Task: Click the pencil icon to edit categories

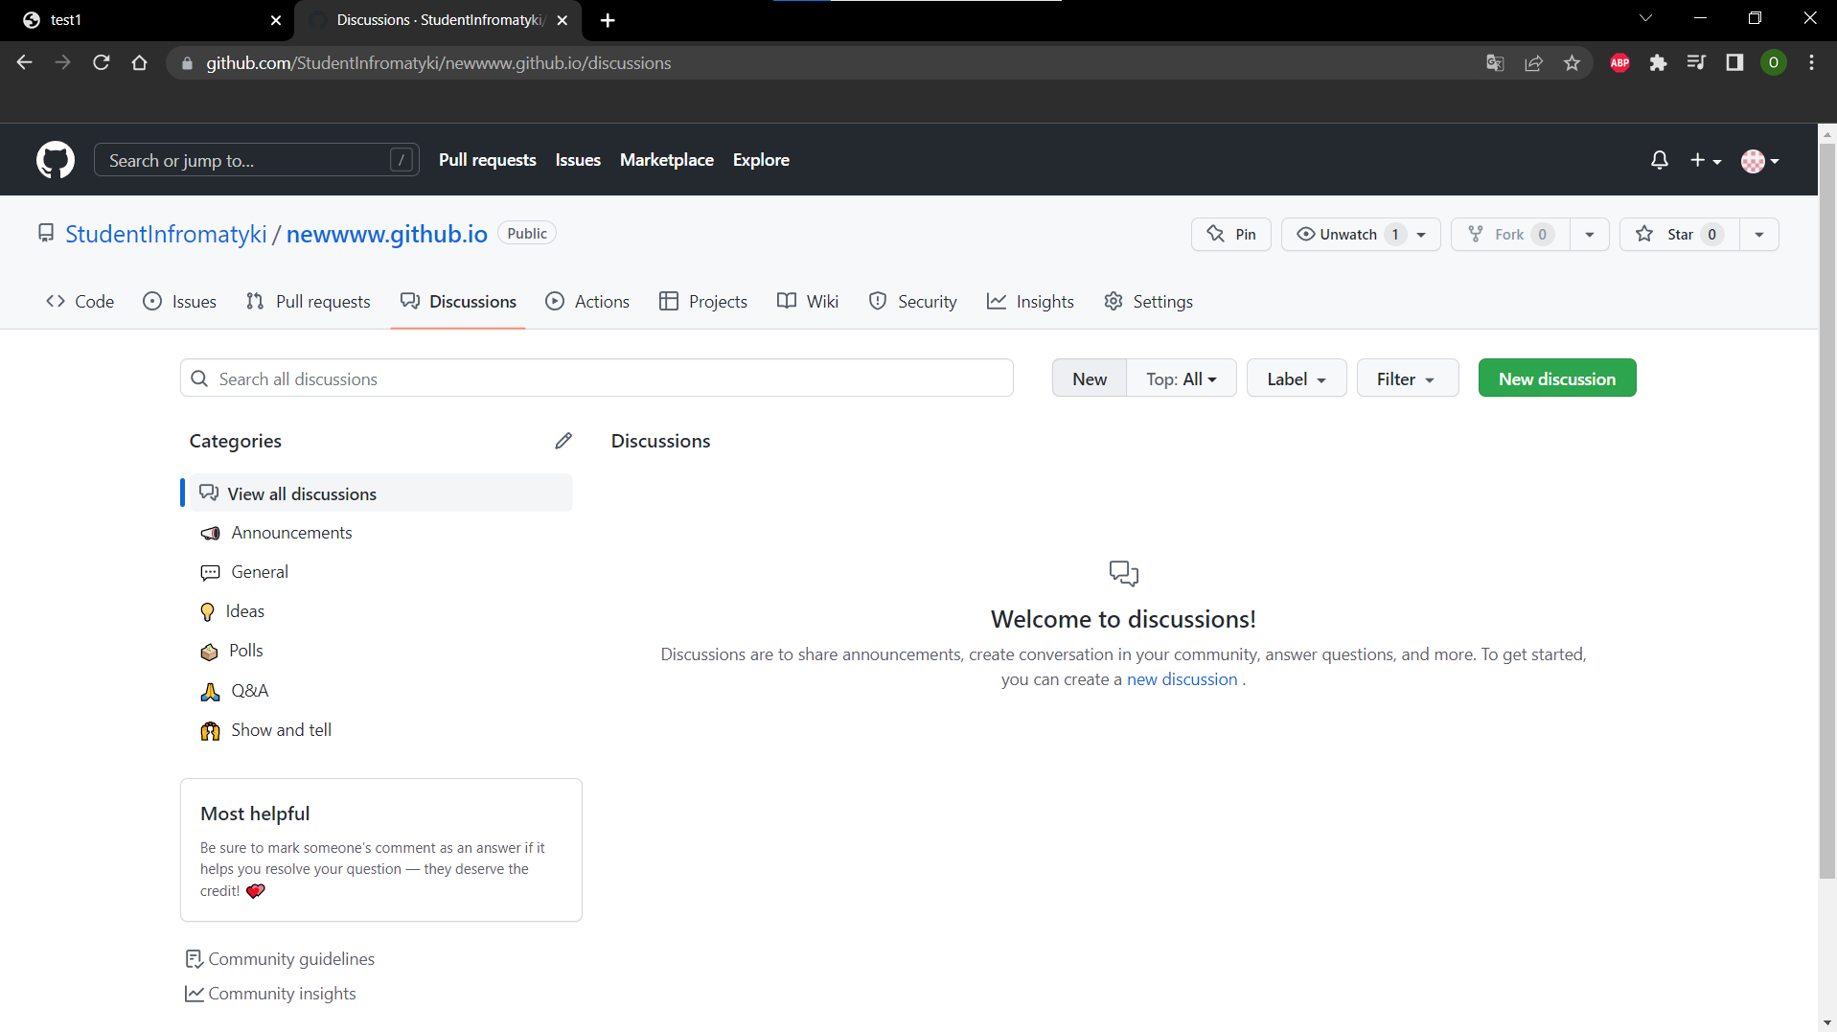Action: [x=563, y=441]
